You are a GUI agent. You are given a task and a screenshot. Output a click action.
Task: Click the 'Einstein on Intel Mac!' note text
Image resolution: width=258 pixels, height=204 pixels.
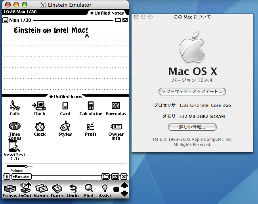(51, 30)
